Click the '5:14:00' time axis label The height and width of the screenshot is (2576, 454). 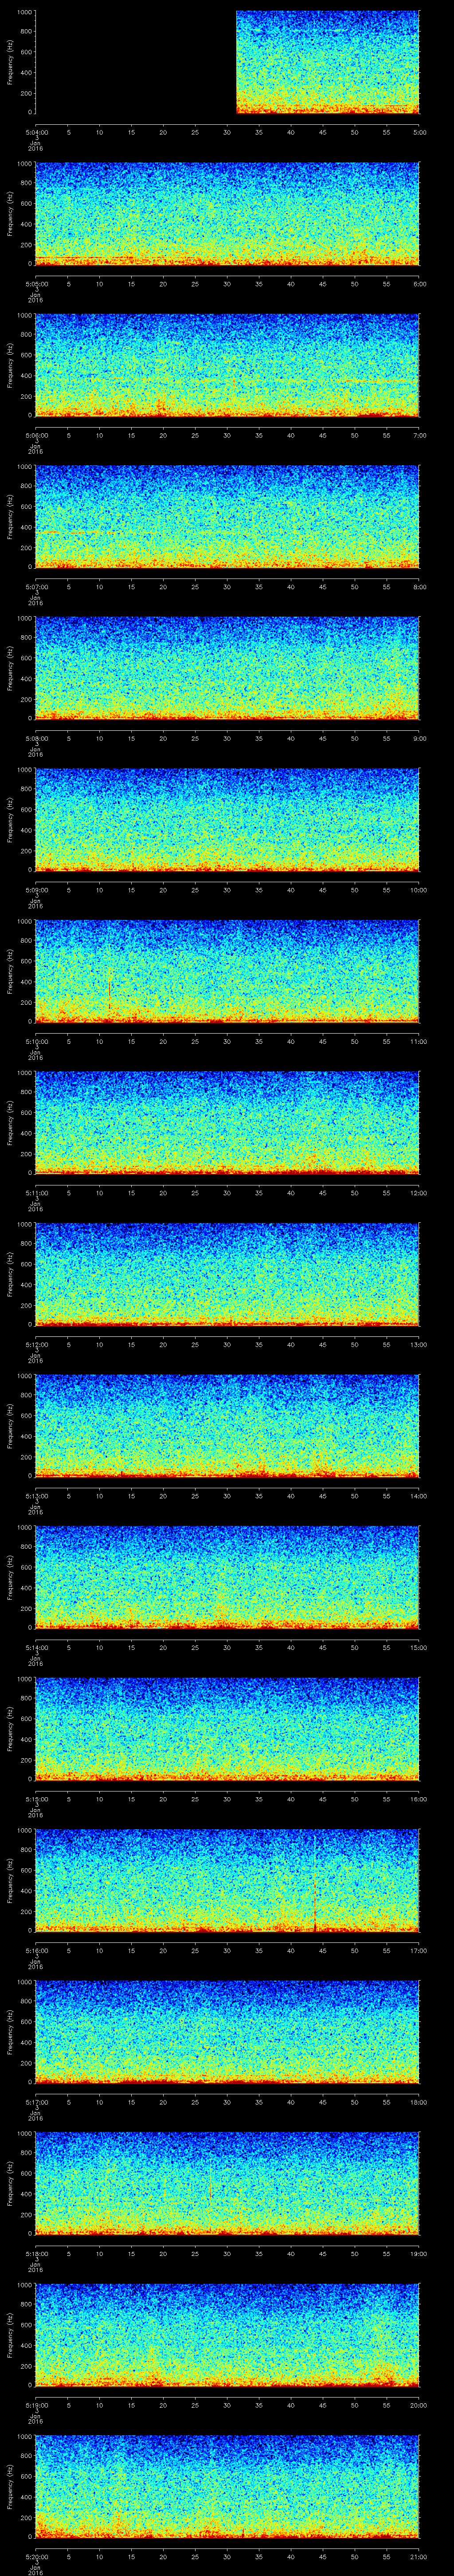[36, 1649]
